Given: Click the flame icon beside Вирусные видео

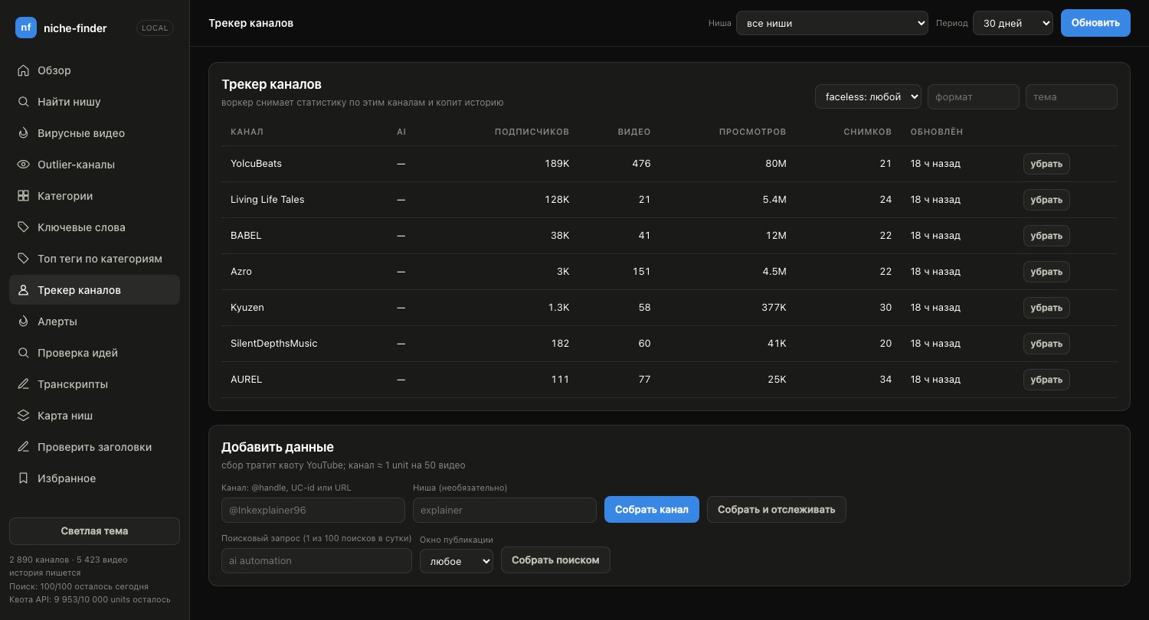Looking at the screenshot, I should point(23,133).
